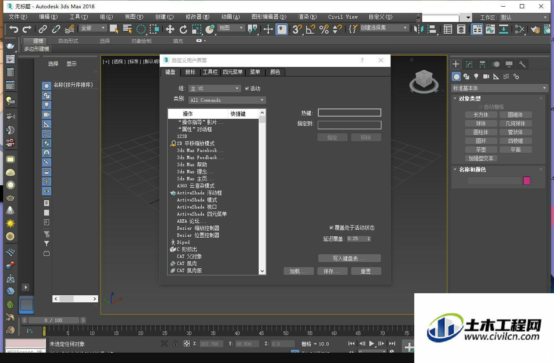Toggle the cameras display filter in Scene Explorer
554x363 pixels.
click(47, 114)
